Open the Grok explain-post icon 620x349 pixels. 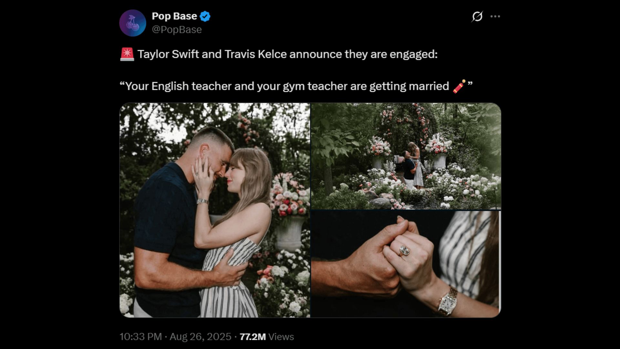coord(477,16)
